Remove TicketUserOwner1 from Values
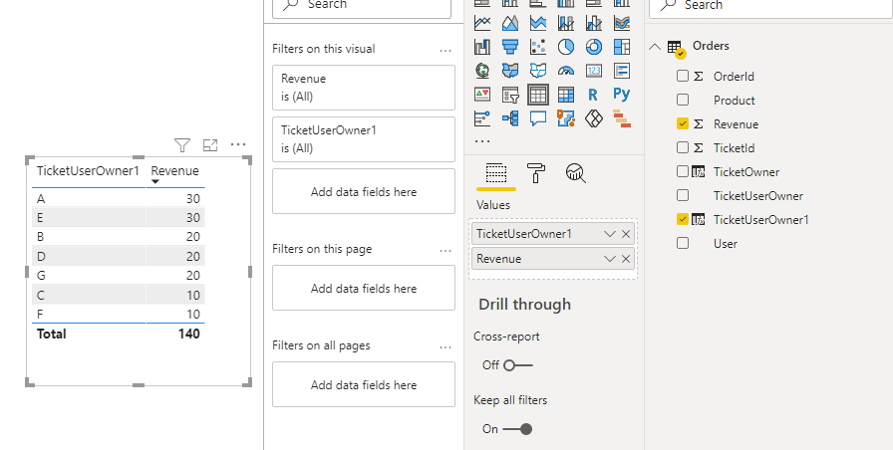 pos(626,234)
